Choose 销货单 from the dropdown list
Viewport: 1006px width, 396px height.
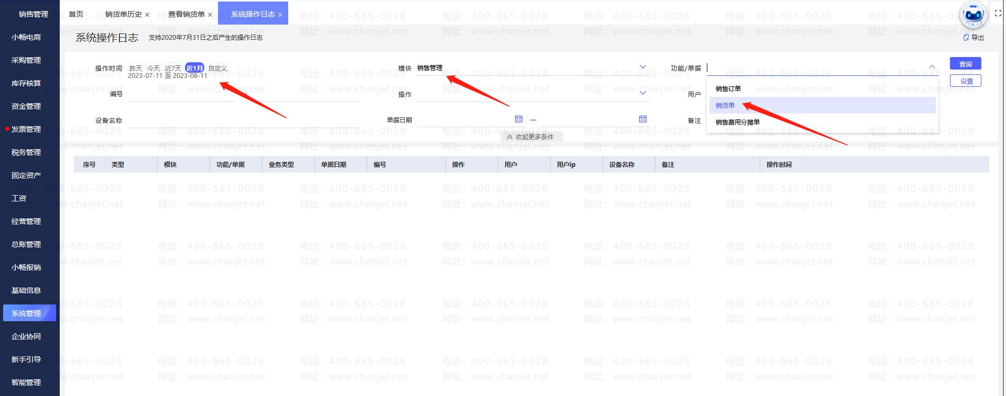(x=822, y=105)
